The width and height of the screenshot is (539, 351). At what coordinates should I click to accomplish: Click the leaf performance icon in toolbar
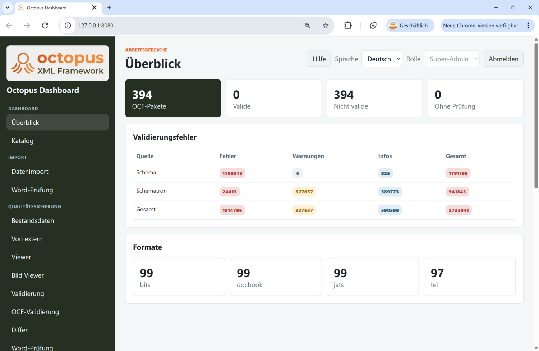coord(373,26)
